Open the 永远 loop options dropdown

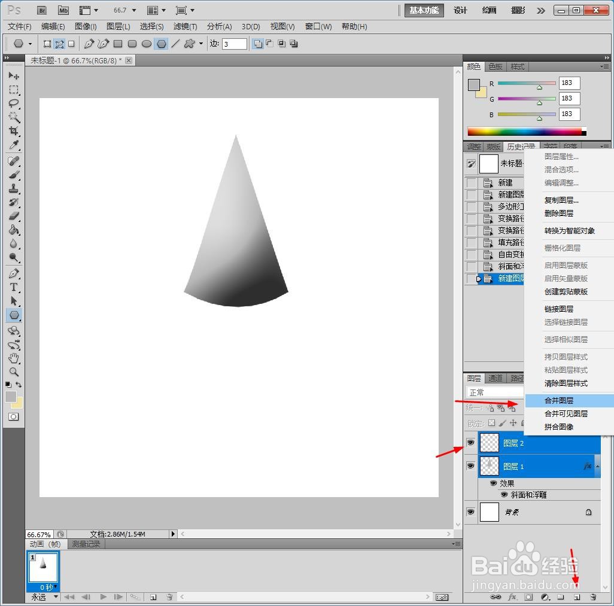pos(56,597)
